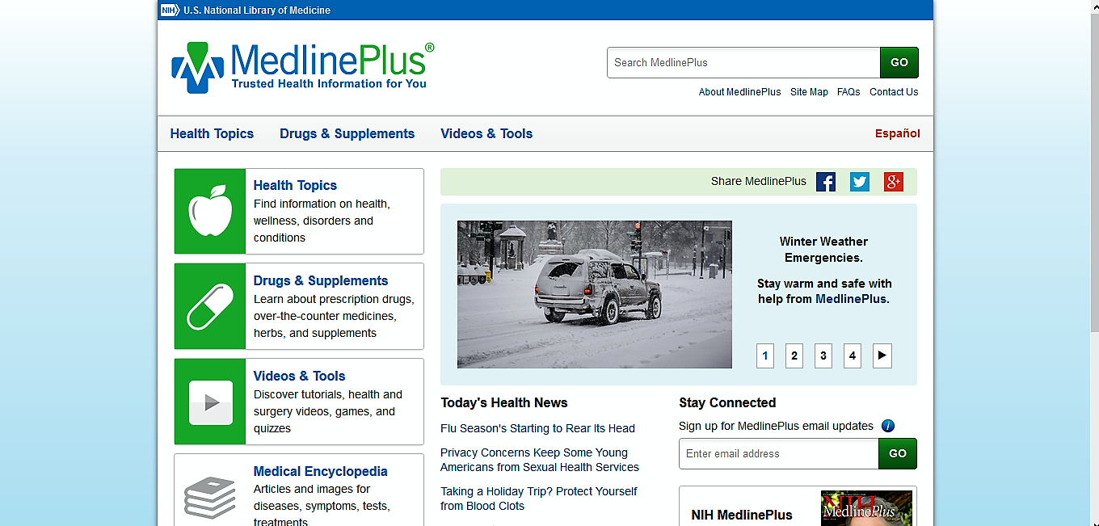Switch to Español version

click(898, 134)
